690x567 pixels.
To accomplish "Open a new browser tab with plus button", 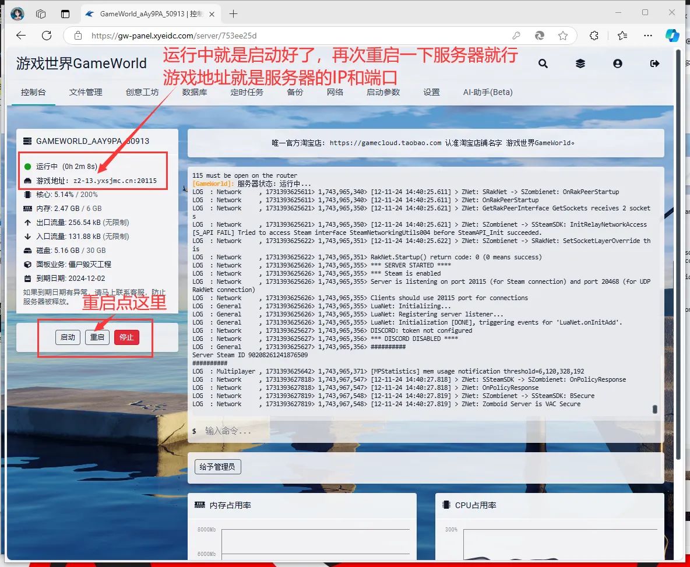I will pos(234,13).
